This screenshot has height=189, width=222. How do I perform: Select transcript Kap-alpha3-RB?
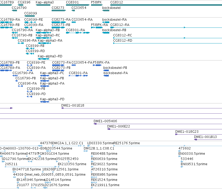[x=48, y=30]
